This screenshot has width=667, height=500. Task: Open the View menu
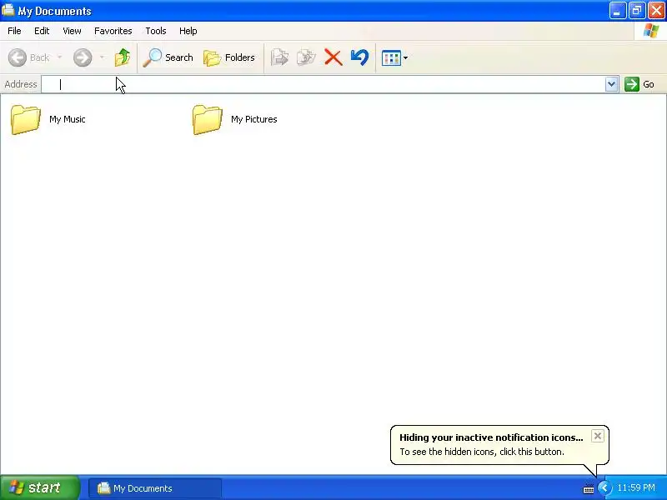pyautogui.click(x=72, y=31)
